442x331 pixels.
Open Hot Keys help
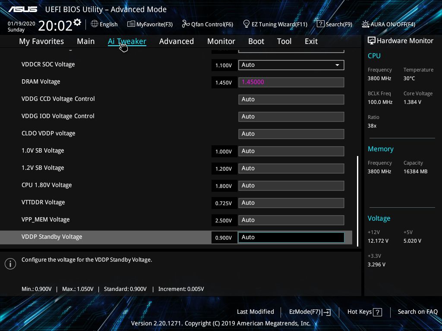tap(364, 312)
